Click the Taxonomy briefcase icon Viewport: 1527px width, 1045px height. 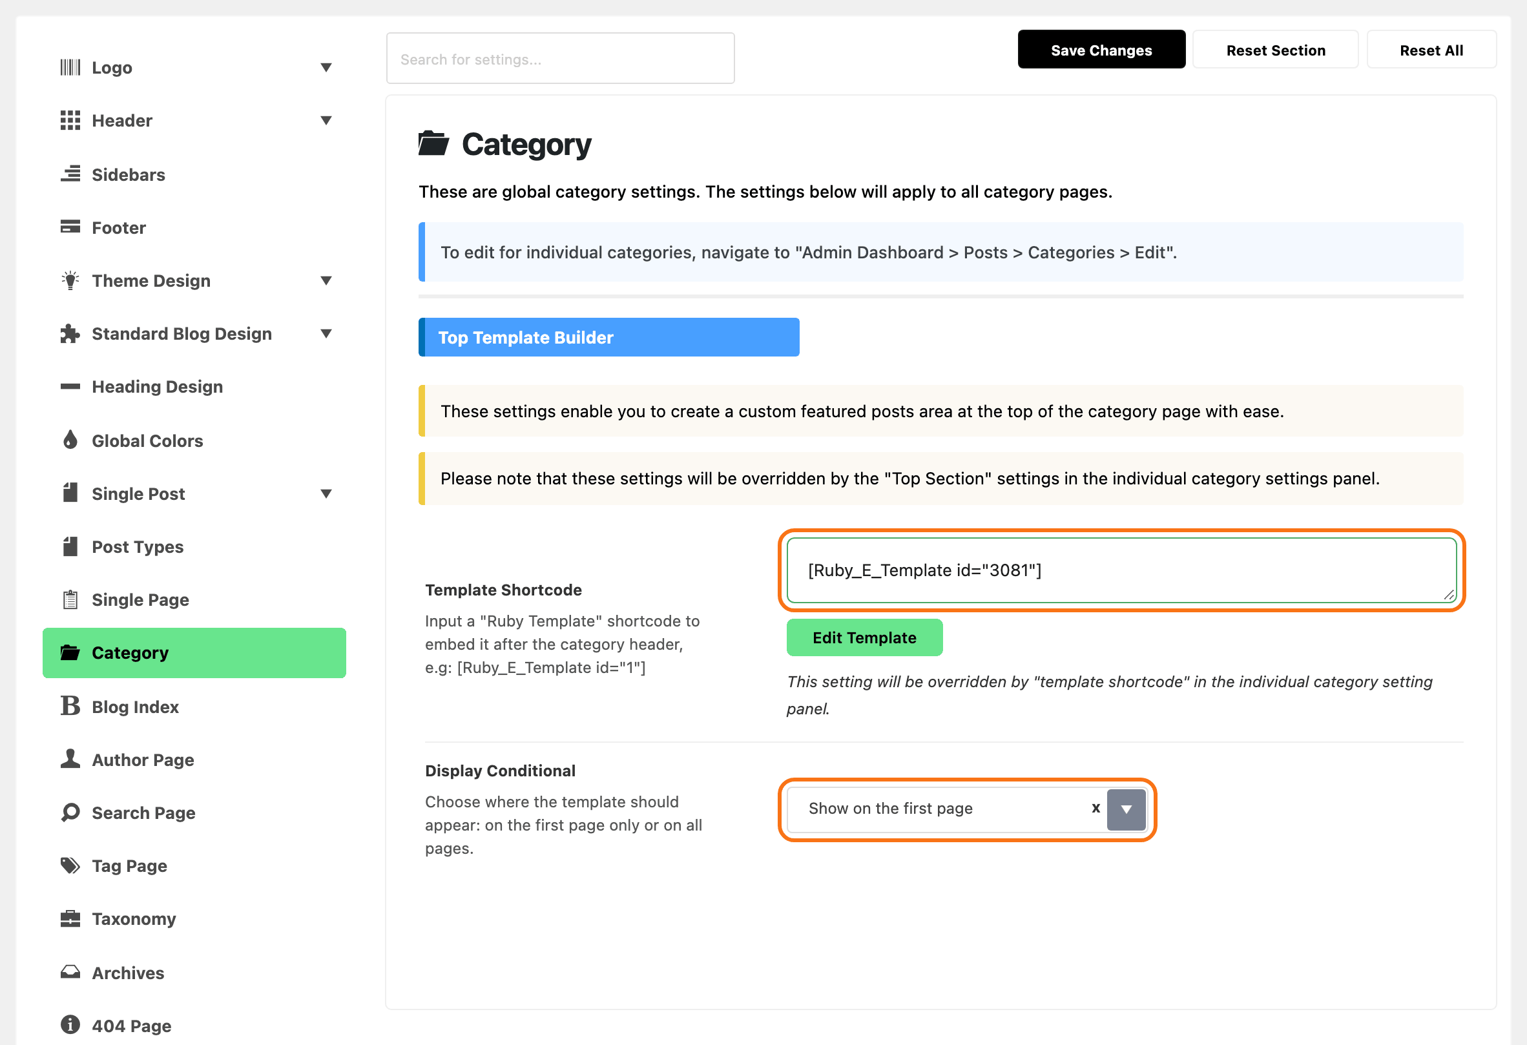pyautogui.click(x=70, y=919)
